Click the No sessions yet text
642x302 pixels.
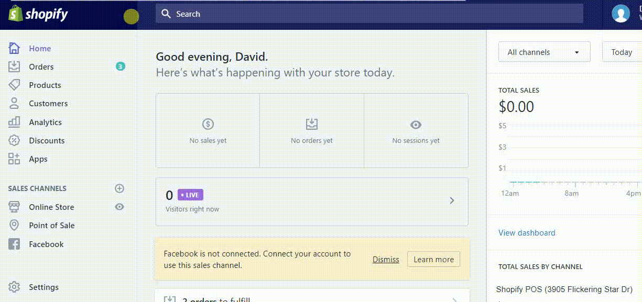tap(416, 140)
